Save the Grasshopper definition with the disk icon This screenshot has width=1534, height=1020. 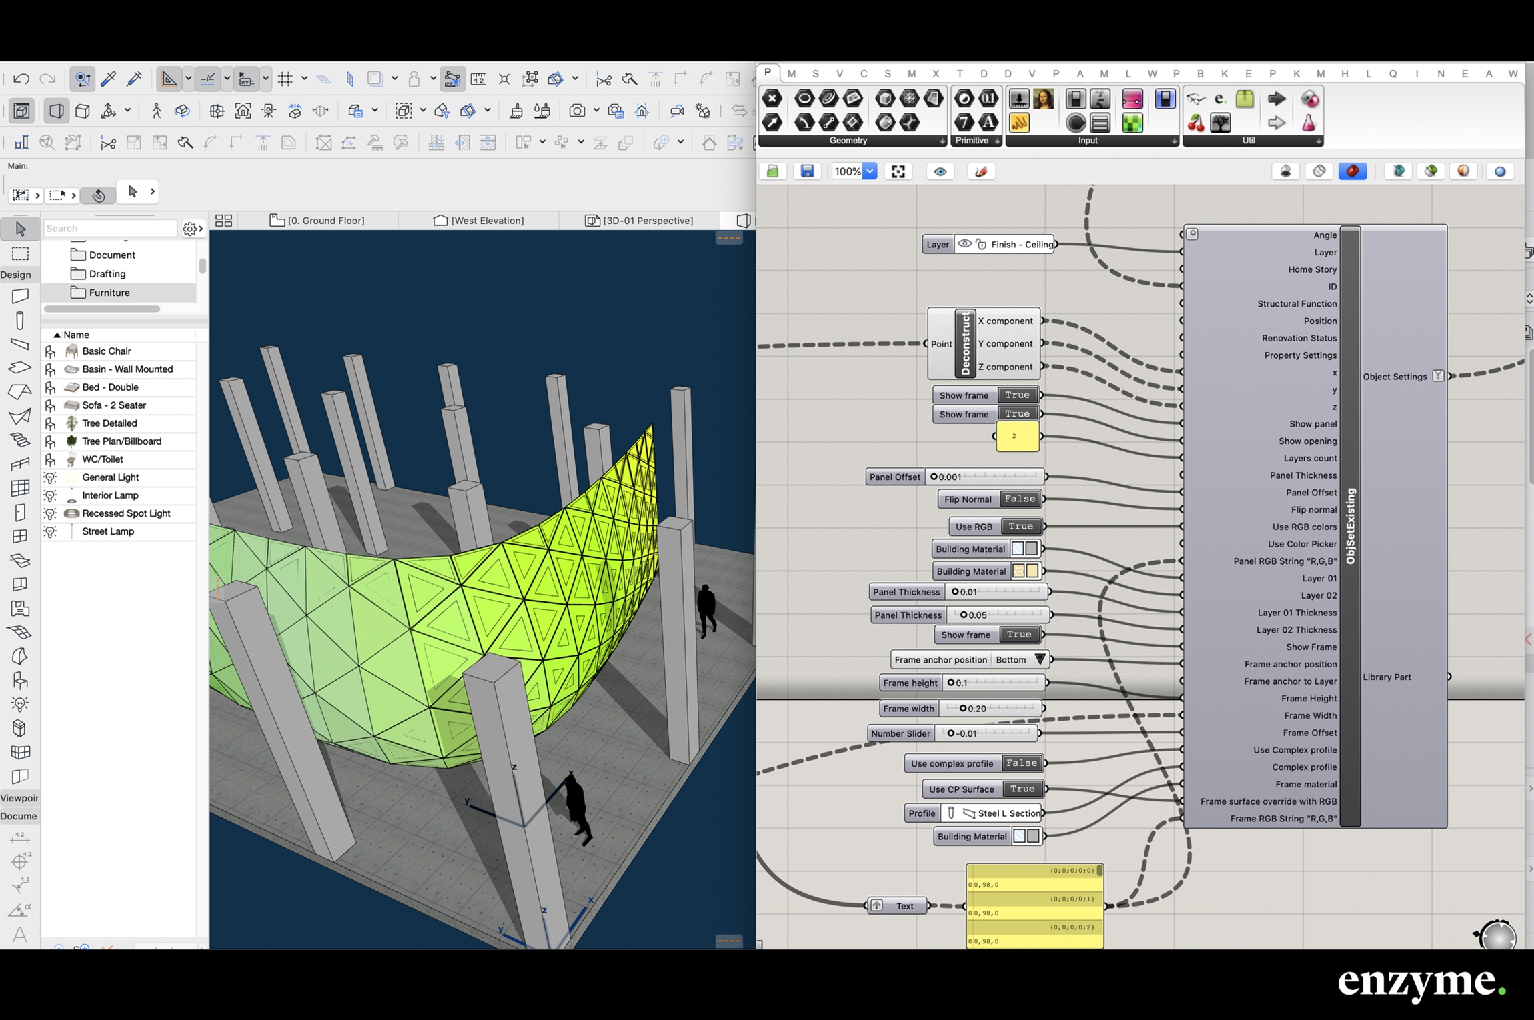[807, 171]
